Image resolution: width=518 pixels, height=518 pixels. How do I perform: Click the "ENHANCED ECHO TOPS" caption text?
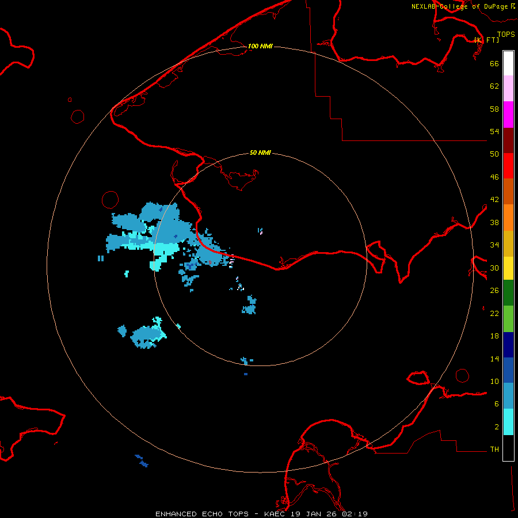(x=202, y=514)
